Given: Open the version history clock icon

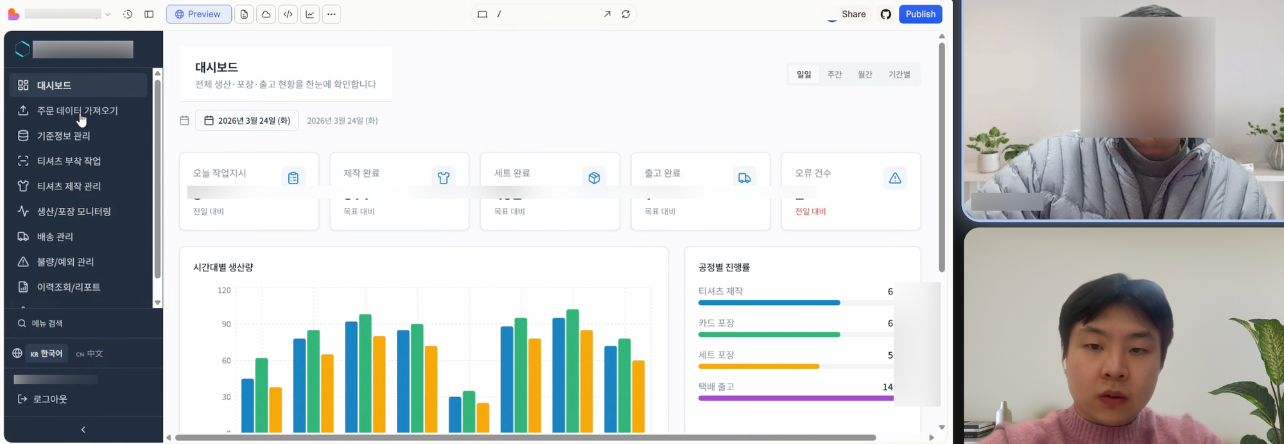Looking at the screenshot, I should [x=128, y=14].
